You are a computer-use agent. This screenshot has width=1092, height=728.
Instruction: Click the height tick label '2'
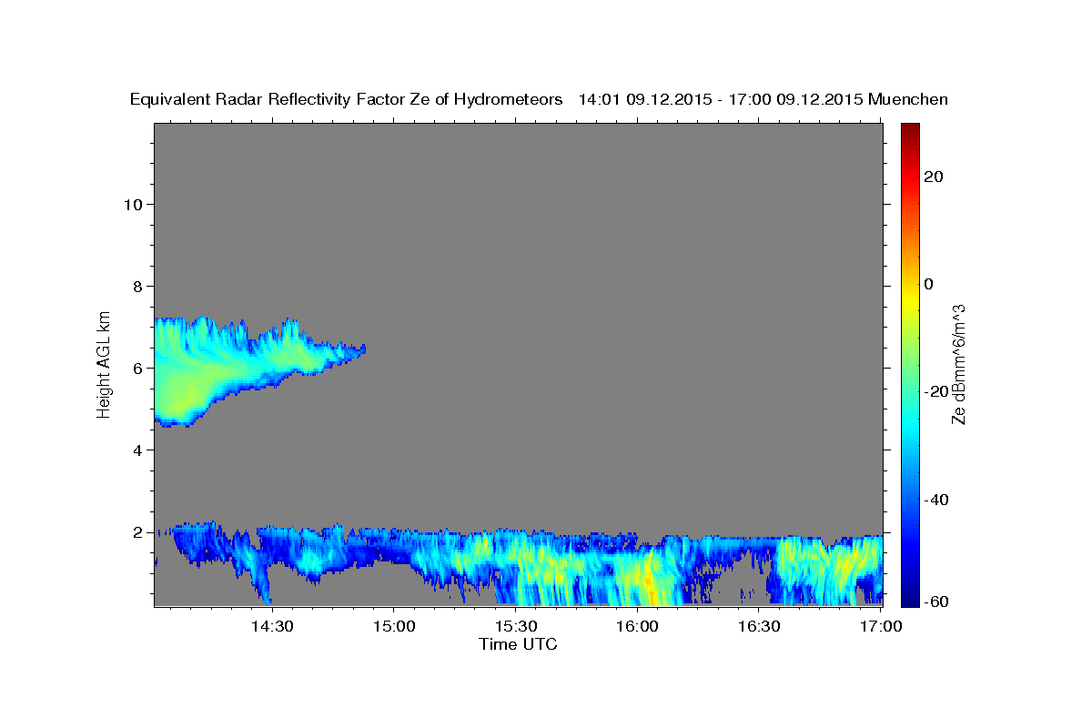[x=137, y=531]
